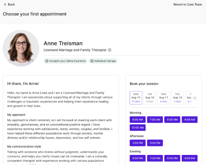This screenshot has height=166, width=207.
Task: Return to Care Team link
Action: coord(188,5)
